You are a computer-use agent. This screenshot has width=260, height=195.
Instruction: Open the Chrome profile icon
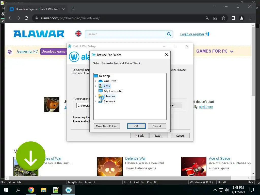pos(242,18)
